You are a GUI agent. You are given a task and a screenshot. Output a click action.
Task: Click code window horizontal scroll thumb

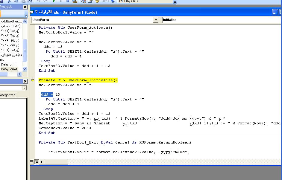click(56, 162)
